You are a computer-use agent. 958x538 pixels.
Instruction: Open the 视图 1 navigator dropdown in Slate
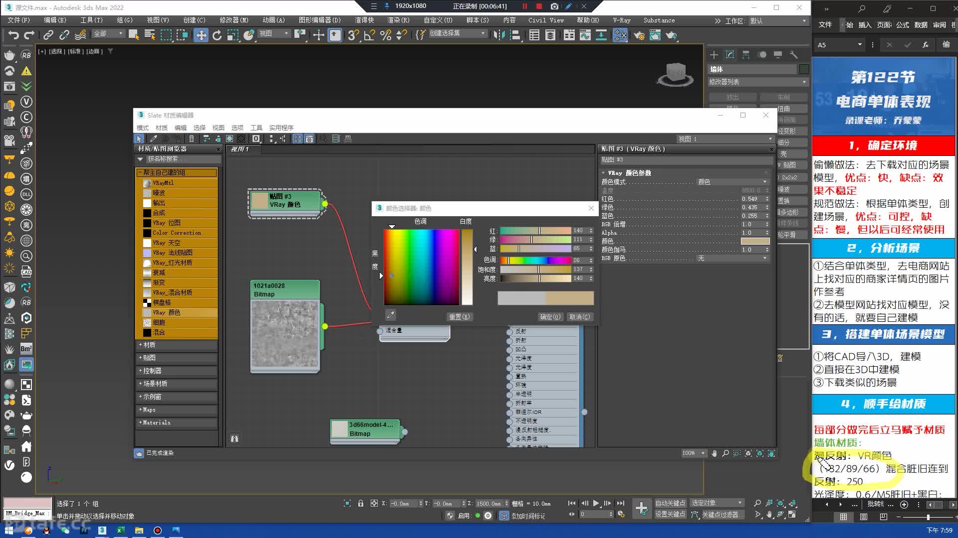(725, 139)
